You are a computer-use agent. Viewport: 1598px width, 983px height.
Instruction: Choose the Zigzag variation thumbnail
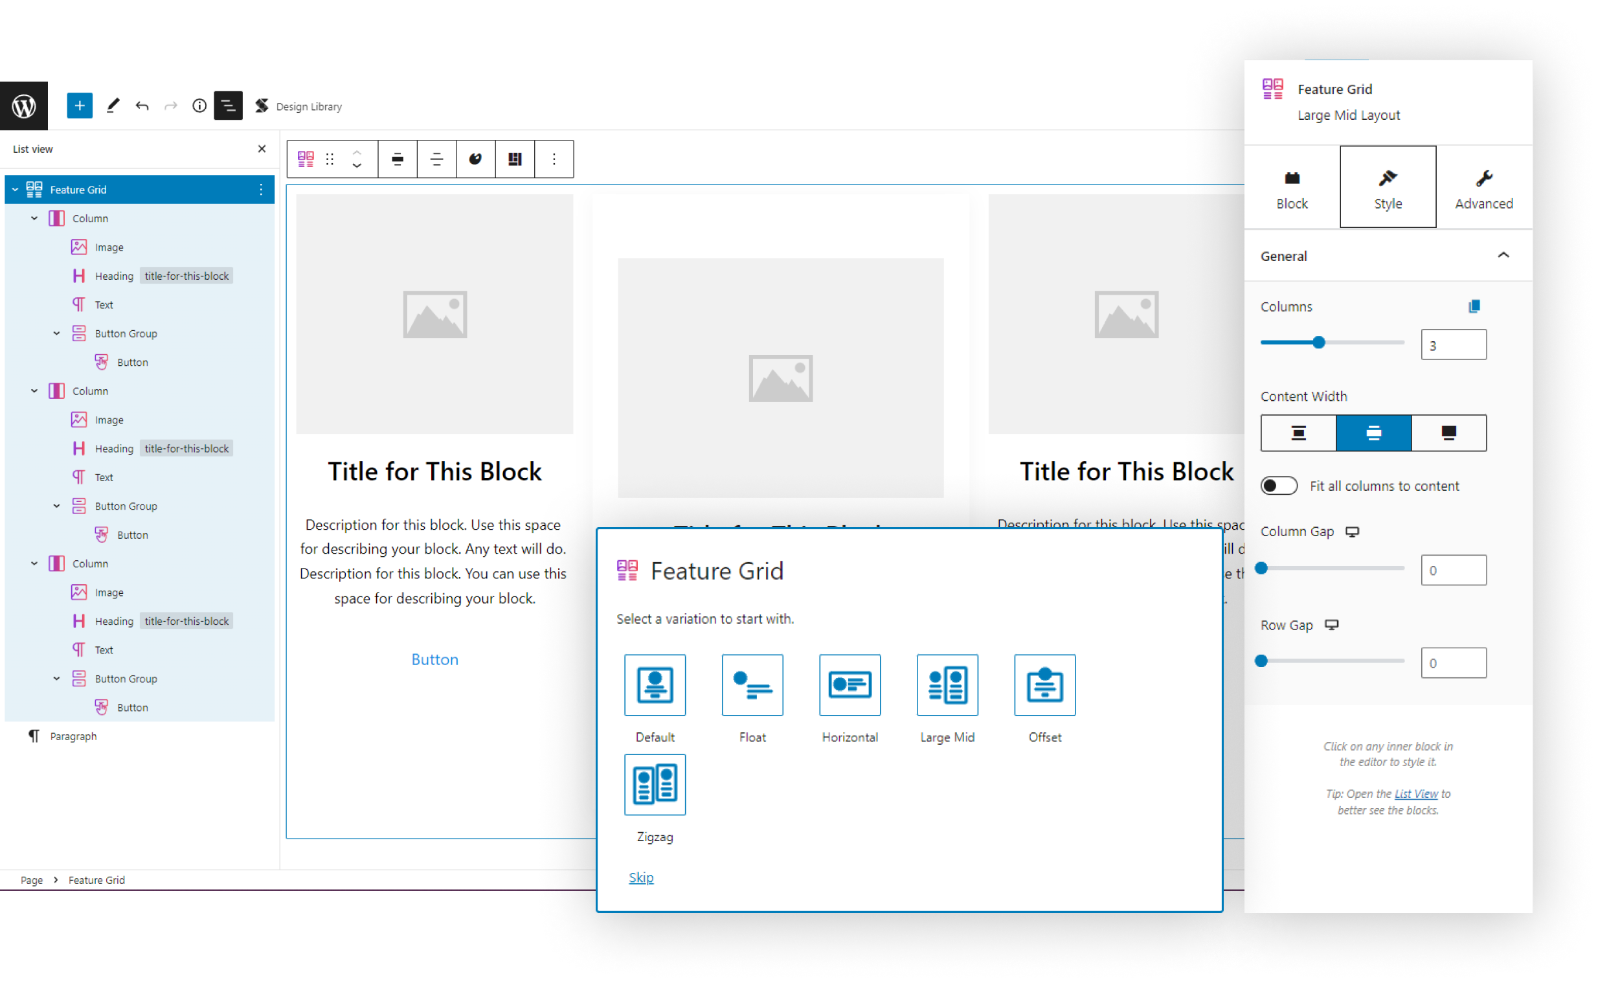655,785
